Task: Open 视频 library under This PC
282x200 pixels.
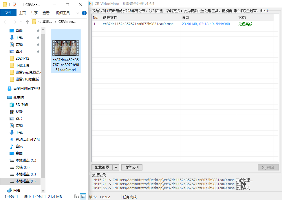Action: [19, 112]
